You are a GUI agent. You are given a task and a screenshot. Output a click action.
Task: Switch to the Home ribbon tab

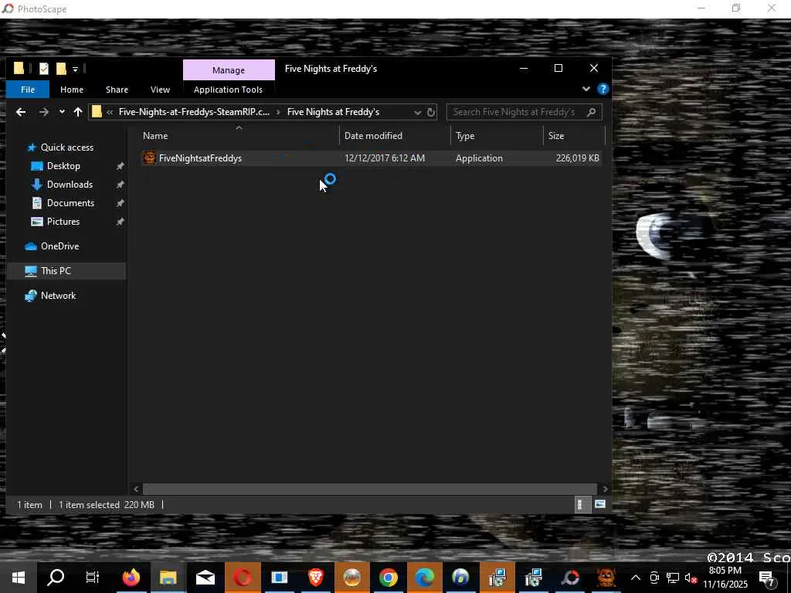[x=72, y=90]
